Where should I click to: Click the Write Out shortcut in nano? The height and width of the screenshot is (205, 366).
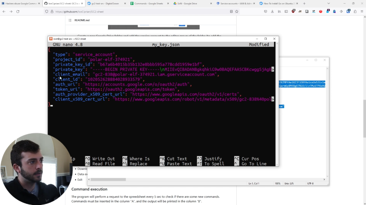coord(100,159)
